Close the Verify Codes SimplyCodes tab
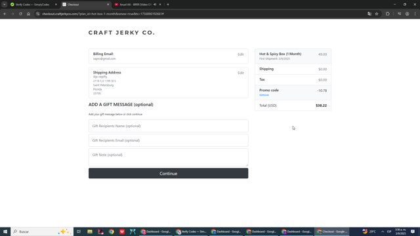420x236 pixels. (x=56, y=5)
